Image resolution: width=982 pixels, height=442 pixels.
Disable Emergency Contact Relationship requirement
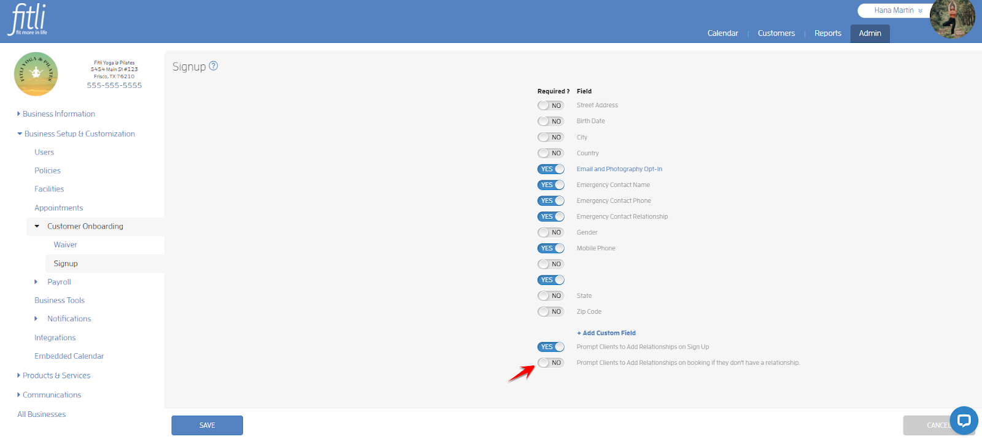point(551,216)
